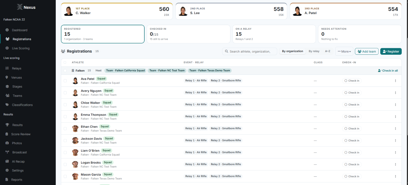Click the Reports file icon

[x=7, y=180]
